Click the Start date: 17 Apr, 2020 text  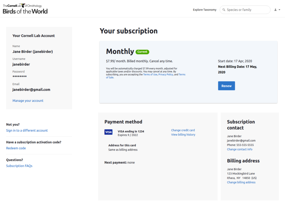[235, 61]
